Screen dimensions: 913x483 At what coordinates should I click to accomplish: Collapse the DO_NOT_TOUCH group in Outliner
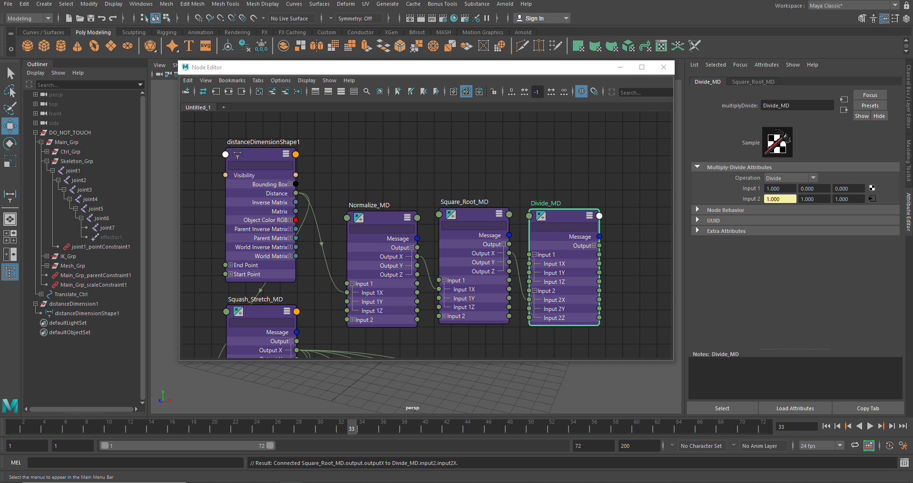pyautogui.click(x=35, y=133)
